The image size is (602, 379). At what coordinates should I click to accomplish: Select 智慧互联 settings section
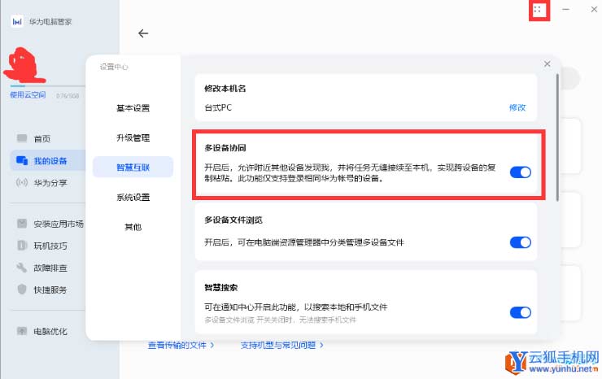133,167
